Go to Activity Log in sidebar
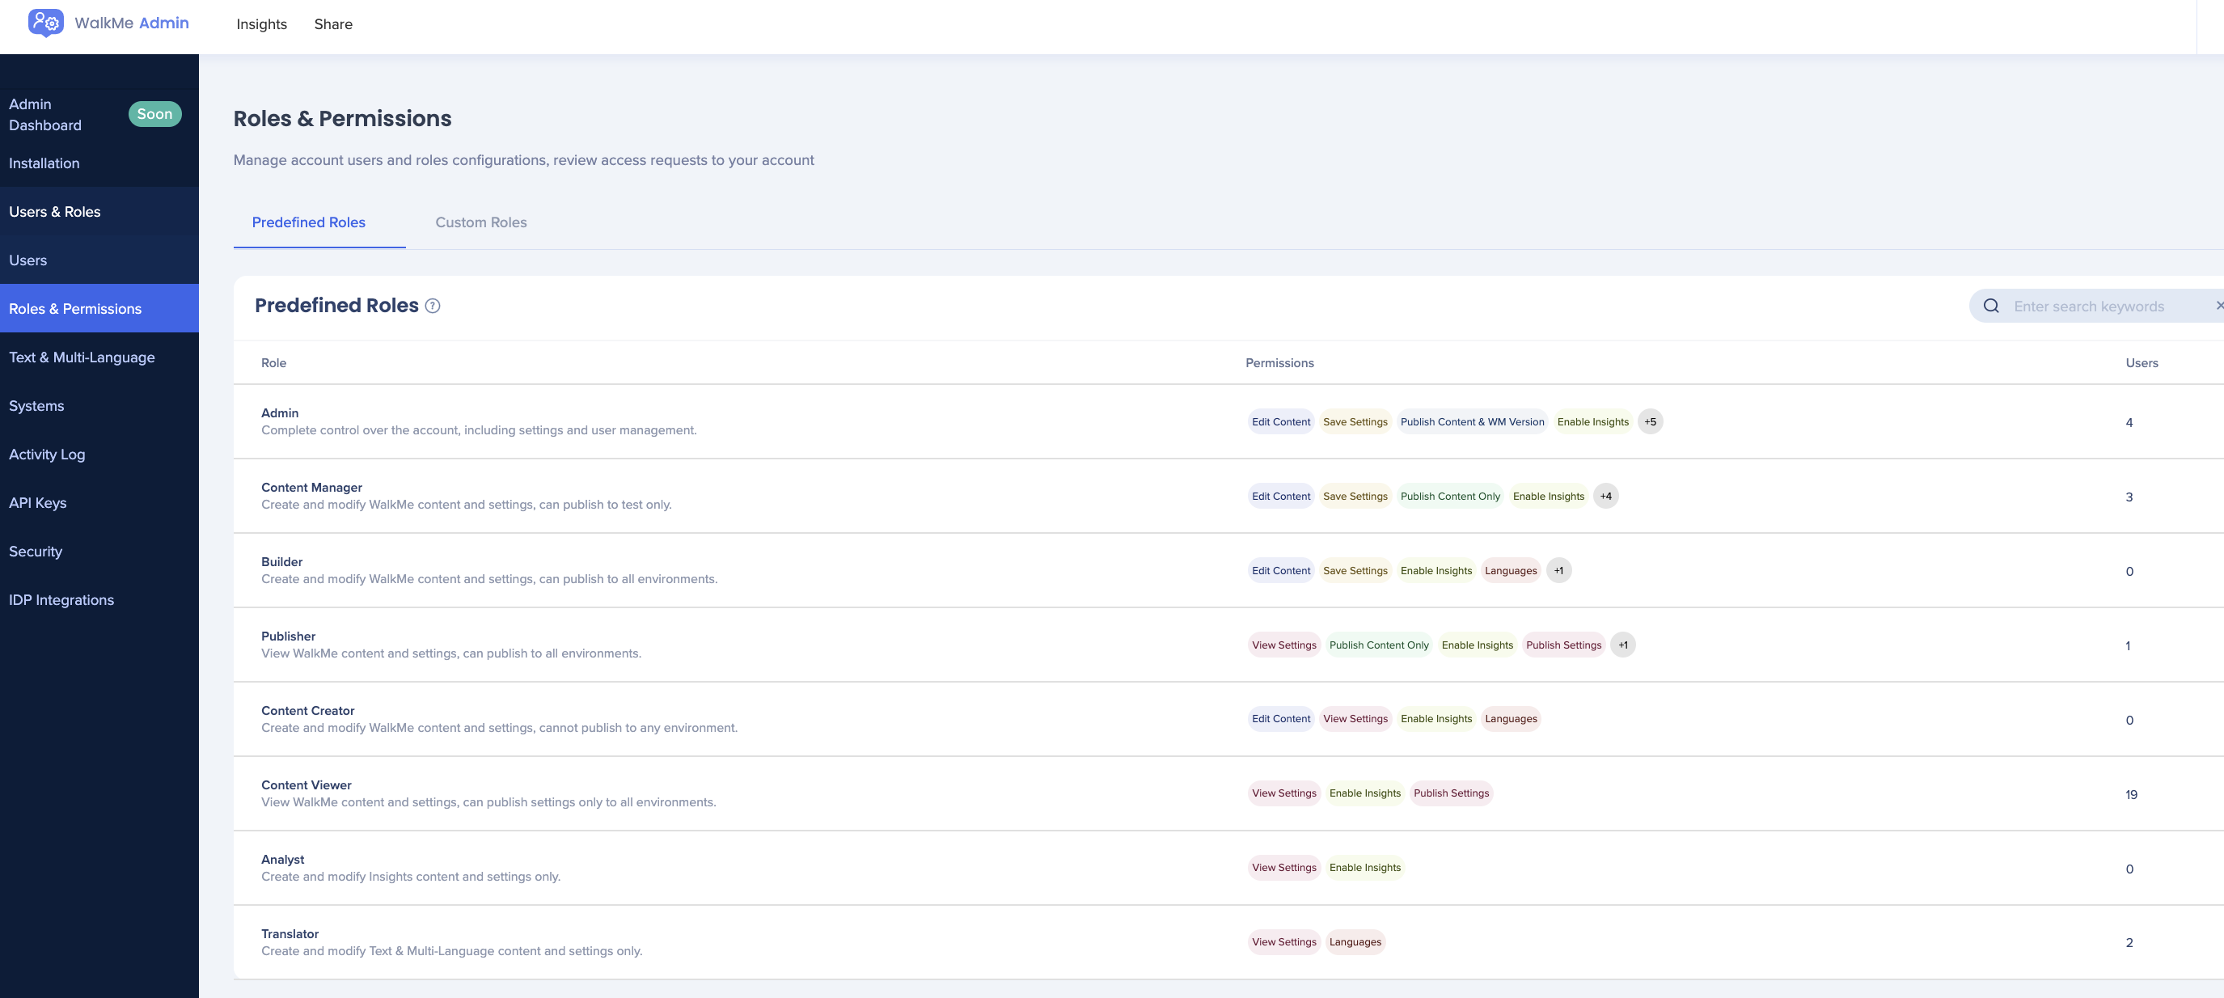 (47, 455)
